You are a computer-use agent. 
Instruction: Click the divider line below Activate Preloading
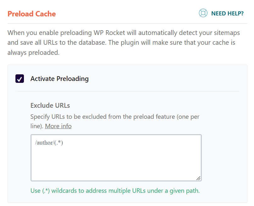127,91
